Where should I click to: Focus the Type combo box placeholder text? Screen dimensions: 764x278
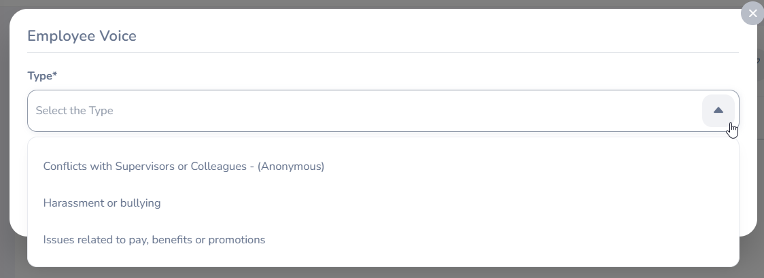(75, 111)
